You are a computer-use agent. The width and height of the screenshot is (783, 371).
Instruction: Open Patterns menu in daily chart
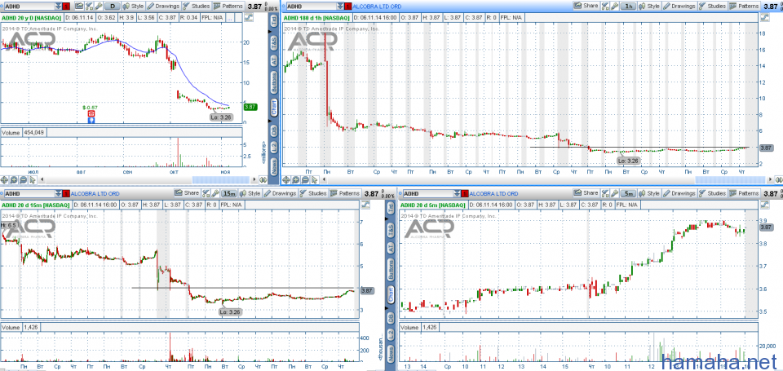(x=228, y=6)
